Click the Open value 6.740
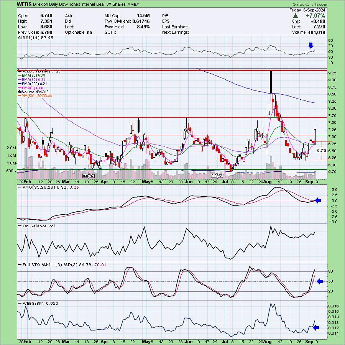Screen dimensions: 345x345 tap(46, 16)
